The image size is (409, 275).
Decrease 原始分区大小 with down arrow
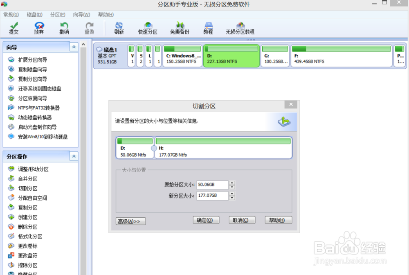click(x=232, y=187)
